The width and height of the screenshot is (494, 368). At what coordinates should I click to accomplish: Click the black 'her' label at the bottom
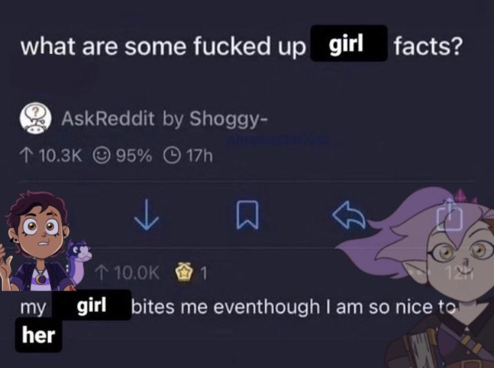pos(38,334)
